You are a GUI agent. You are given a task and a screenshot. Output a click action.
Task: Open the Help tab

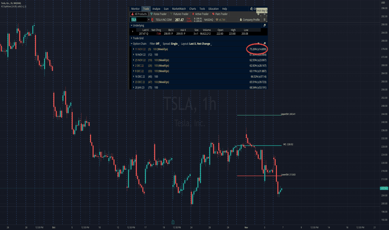225,9
